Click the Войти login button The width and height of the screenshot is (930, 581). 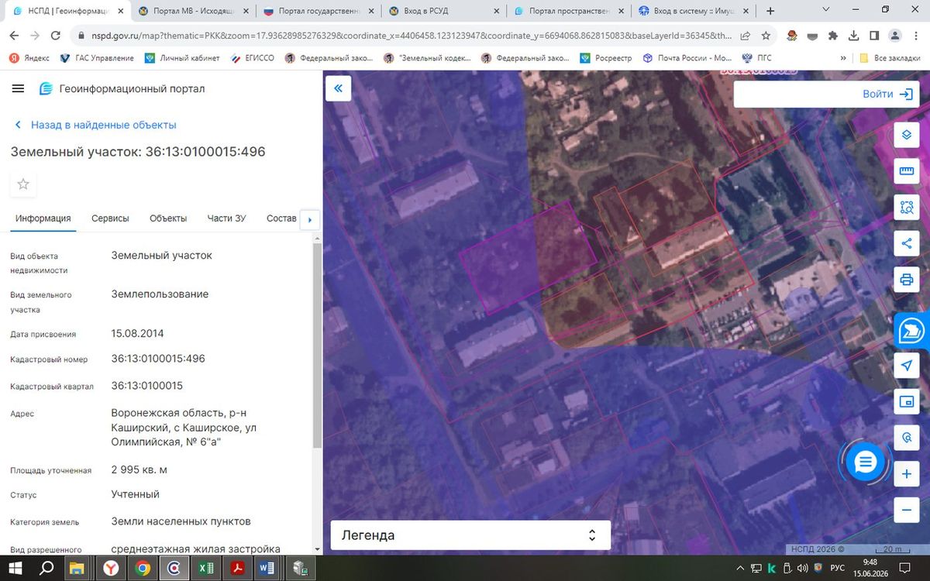(x=887, y=94)
